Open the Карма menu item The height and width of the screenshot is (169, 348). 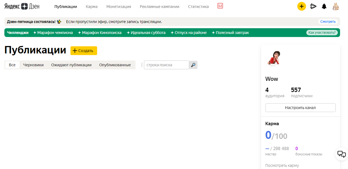92,6
